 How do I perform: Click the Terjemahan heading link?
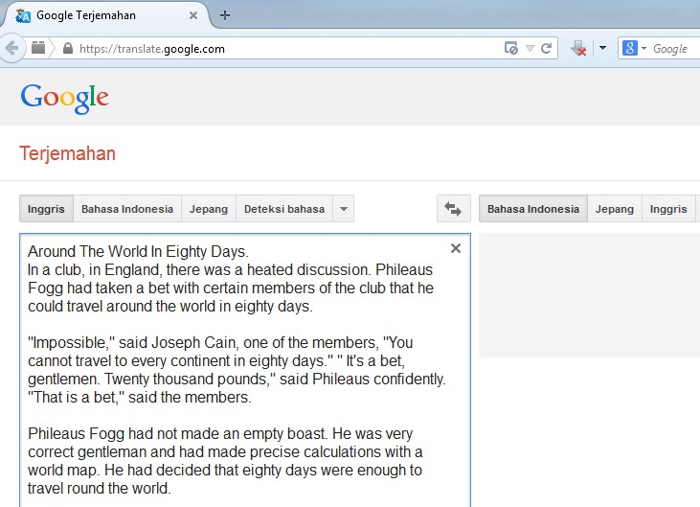67,153
